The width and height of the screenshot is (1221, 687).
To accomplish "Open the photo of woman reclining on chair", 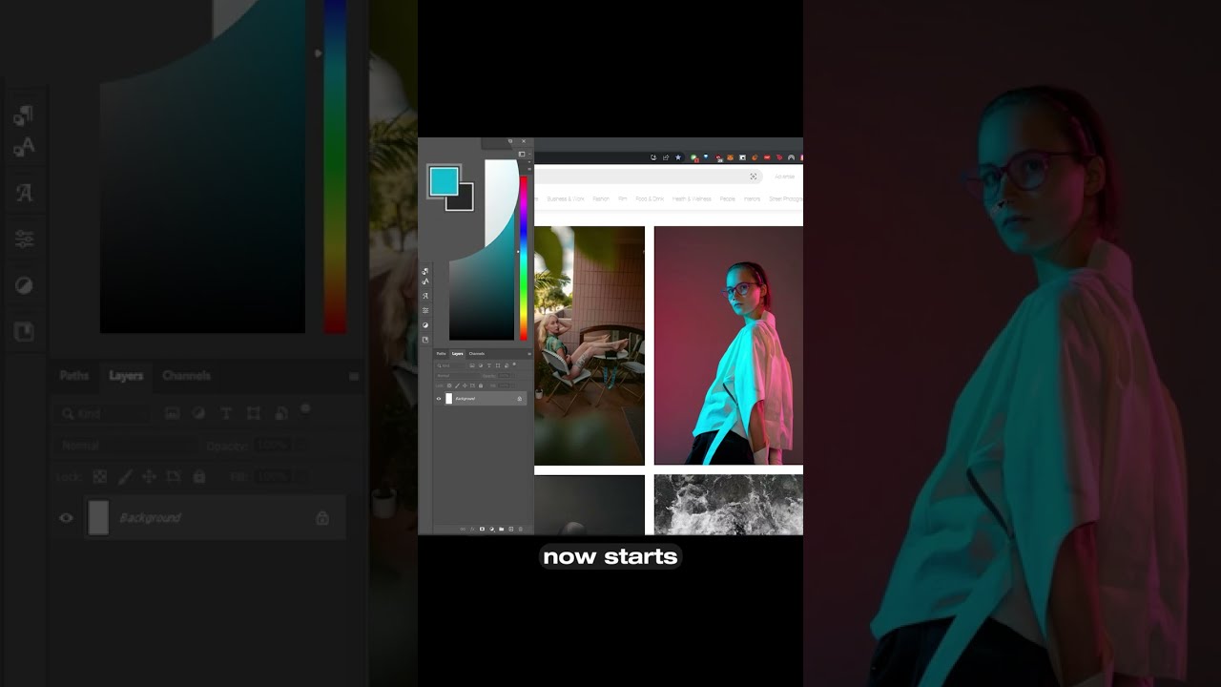I will point(590,345).
